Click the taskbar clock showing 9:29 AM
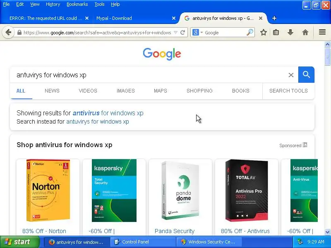 (x=316, y=242)
